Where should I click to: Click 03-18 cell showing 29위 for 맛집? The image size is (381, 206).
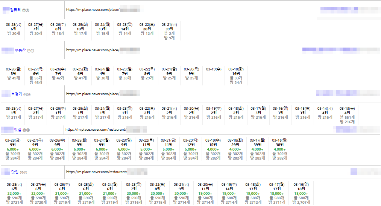[x=235, y=149]
